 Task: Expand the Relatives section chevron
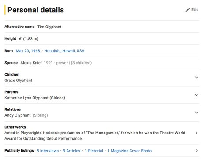click(197, 113)
